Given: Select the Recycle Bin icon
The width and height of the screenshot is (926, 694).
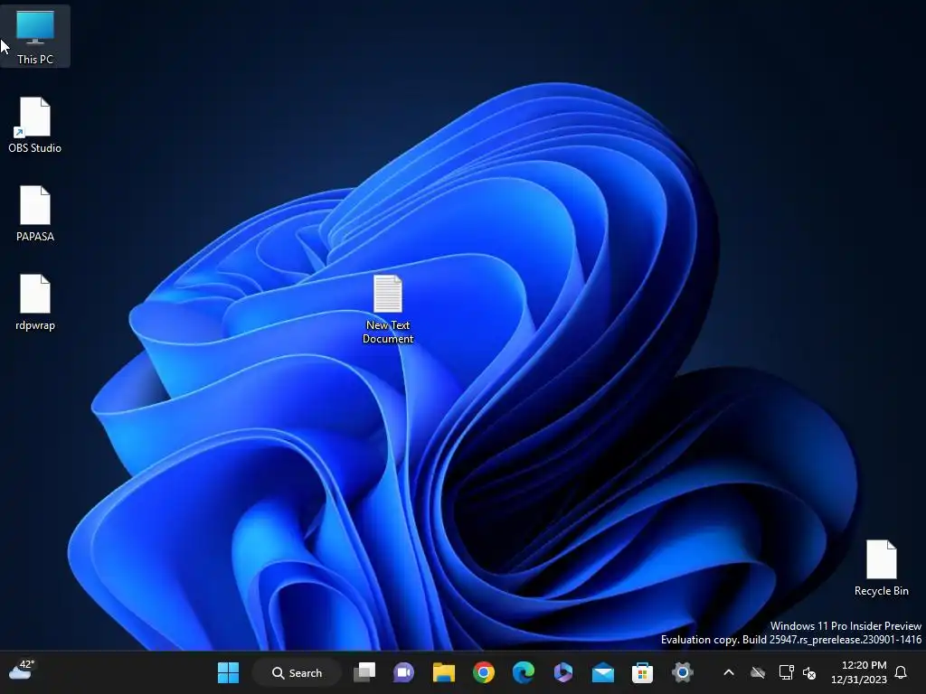Looking at the screenshot, I should 881,568.
